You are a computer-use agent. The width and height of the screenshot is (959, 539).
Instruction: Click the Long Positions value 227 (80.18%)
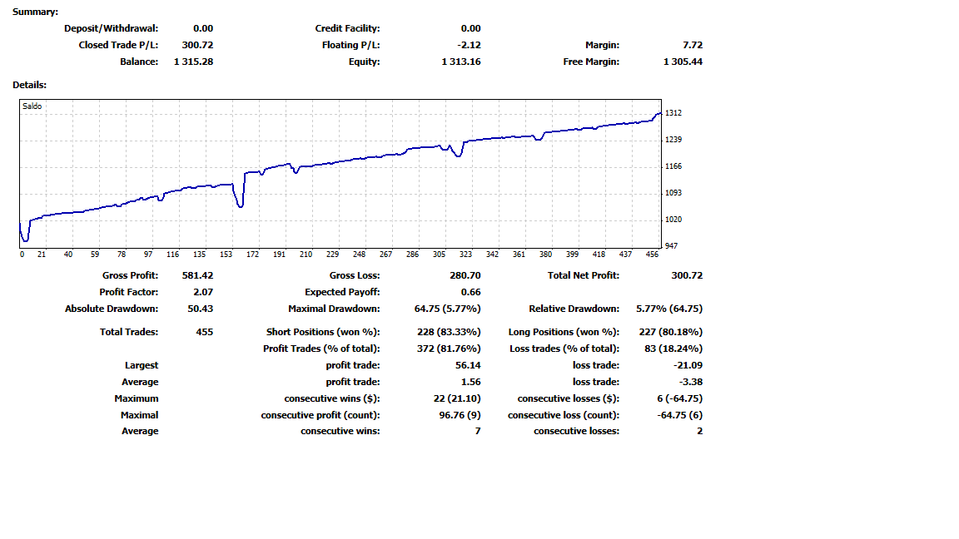coord(668,332)
